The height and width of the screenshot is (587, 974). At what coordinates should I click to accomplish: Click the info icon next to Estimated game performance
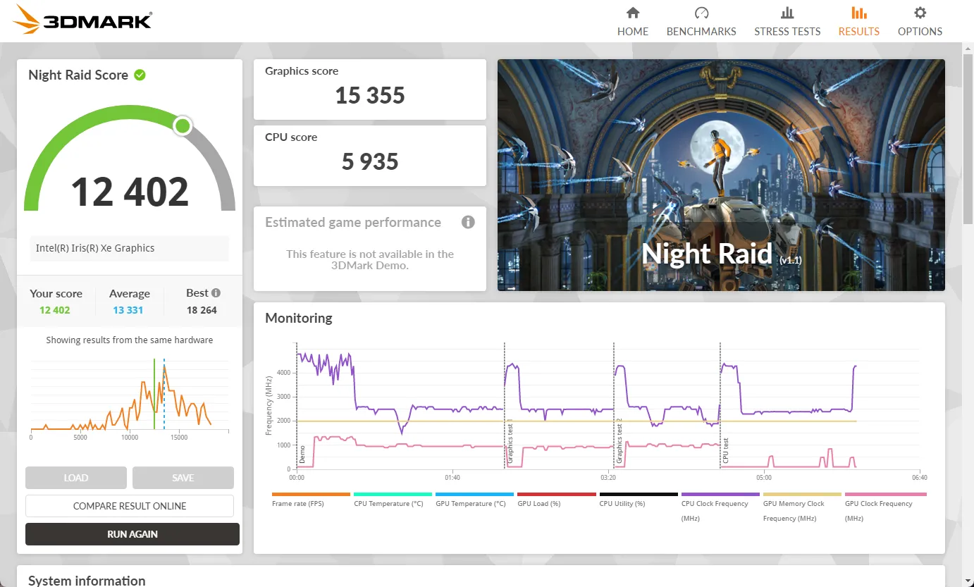pyautogui.click(x=468, y=222)
